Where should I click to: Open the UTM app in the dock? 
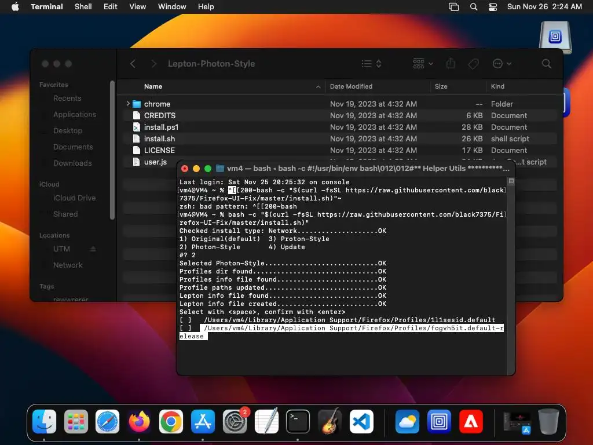click(x=439, y=422)
